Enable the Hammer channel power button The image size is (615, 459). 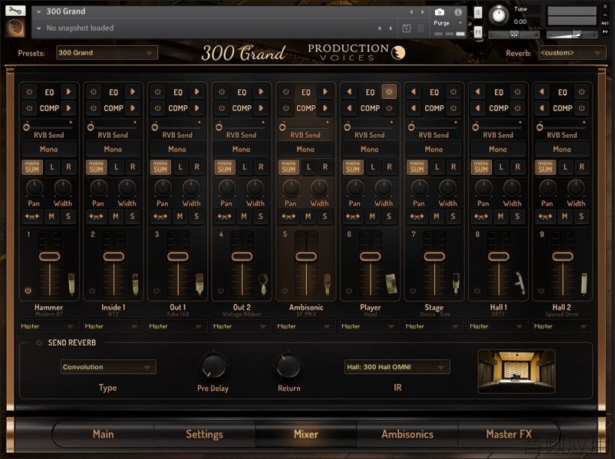28,291
